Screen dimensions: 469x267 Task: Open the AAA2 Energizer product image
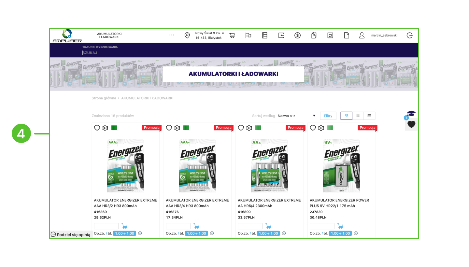pyautogui.click(x=125, y=166)
